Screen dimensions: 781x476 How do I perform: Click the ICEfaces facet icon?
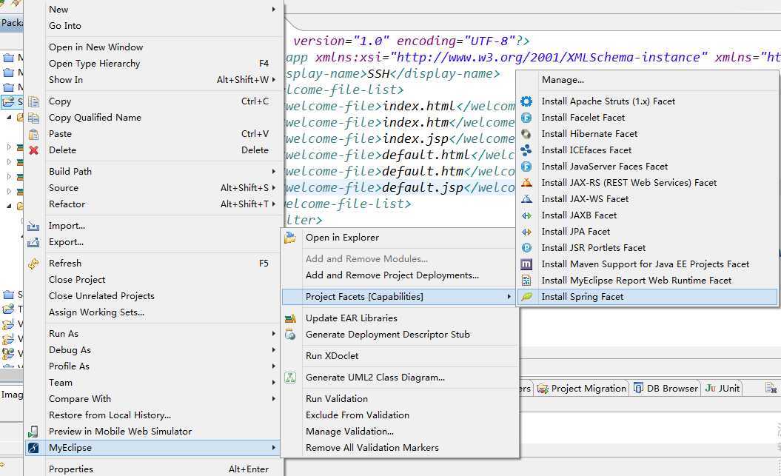coord(526,150)
